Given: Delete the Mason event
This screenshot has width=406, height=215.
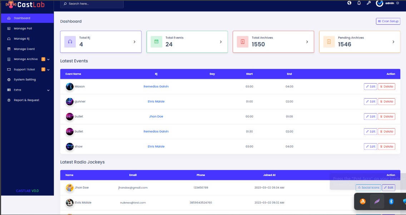Looking at the screenshot, I should click(386, 86).
